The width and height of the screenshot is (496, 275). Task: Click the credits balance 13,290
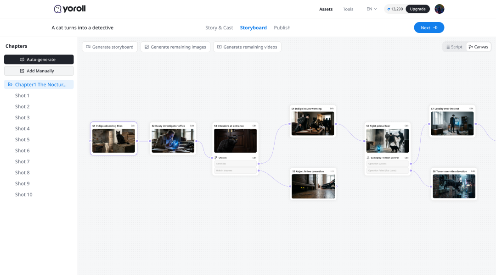(395, 9)
